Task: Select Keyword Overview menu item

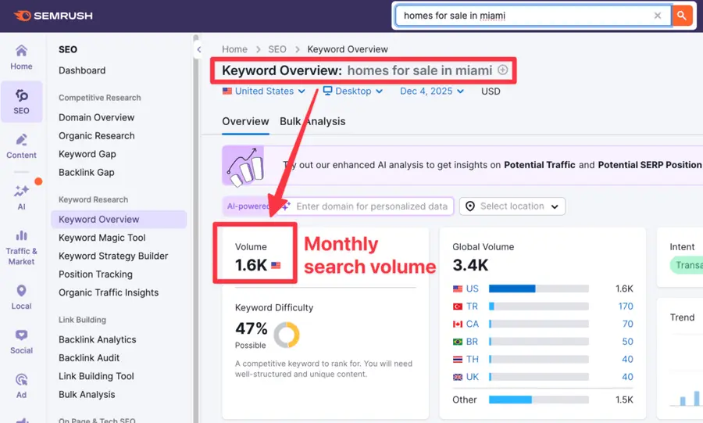Action: point(119,220)
